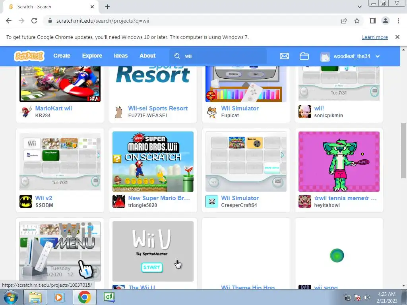Click the share page icon in the address bar
Image resolution: width=407 pixels, height=305 pixels.
344,21
